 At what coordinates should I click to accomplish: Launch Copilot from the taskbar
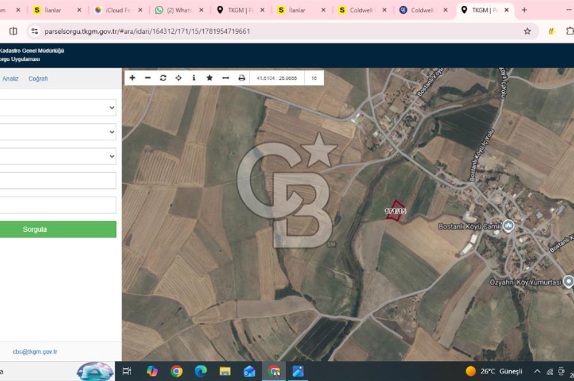pyautogui.click(x=152, y=371)
